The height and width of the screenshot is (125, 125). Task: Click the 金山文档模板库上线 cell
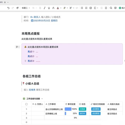pos(54,109)
